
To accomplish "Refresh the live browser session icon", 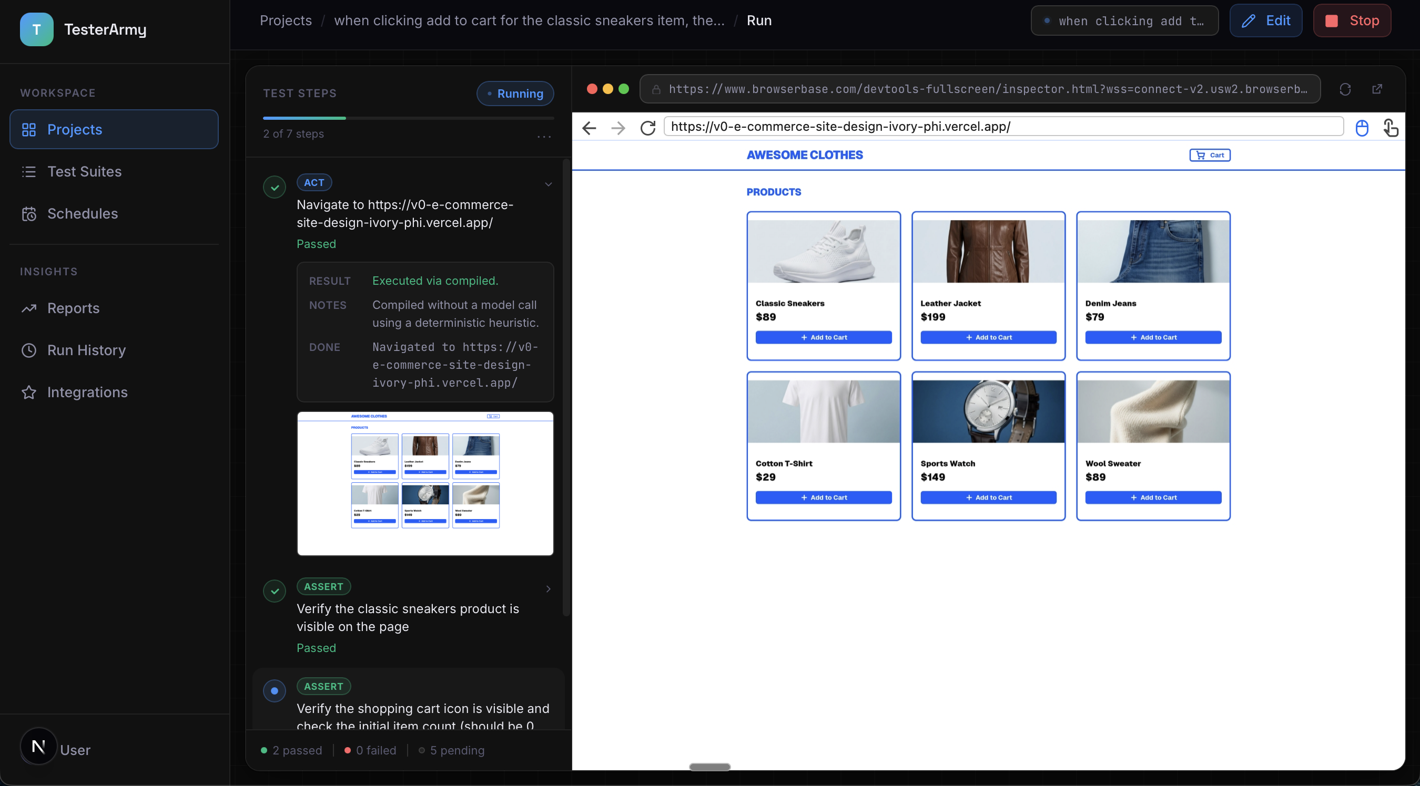I will coord(1344,89).
